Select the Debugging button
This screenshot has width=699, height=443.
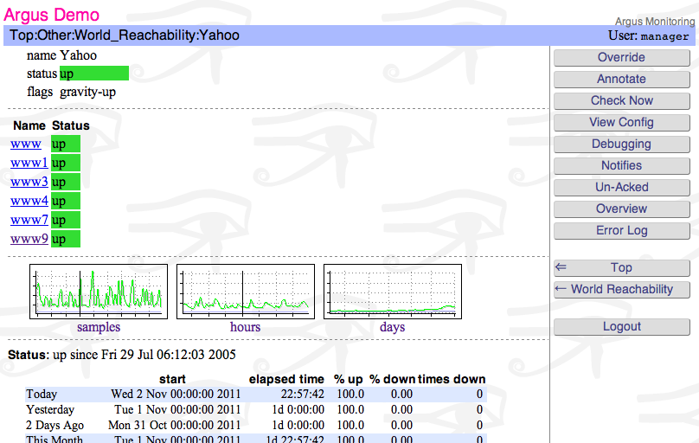coord(621,144)
